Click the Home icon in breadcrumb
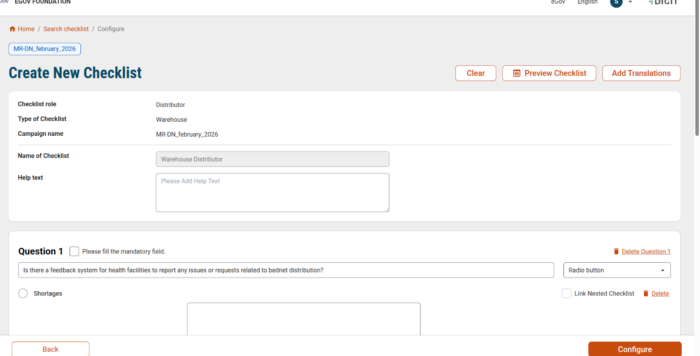 coord(12,29)
